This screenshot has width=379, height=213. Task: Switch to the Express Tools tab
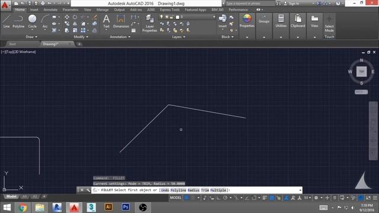[170, 9]
